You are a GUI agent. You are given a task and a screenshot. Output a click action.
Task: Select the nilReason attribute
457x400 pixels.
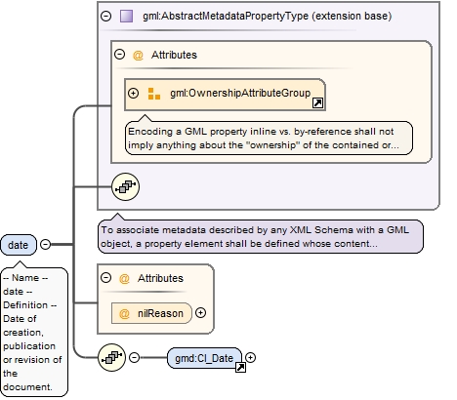pyautogui.click(x=151, y=313)
